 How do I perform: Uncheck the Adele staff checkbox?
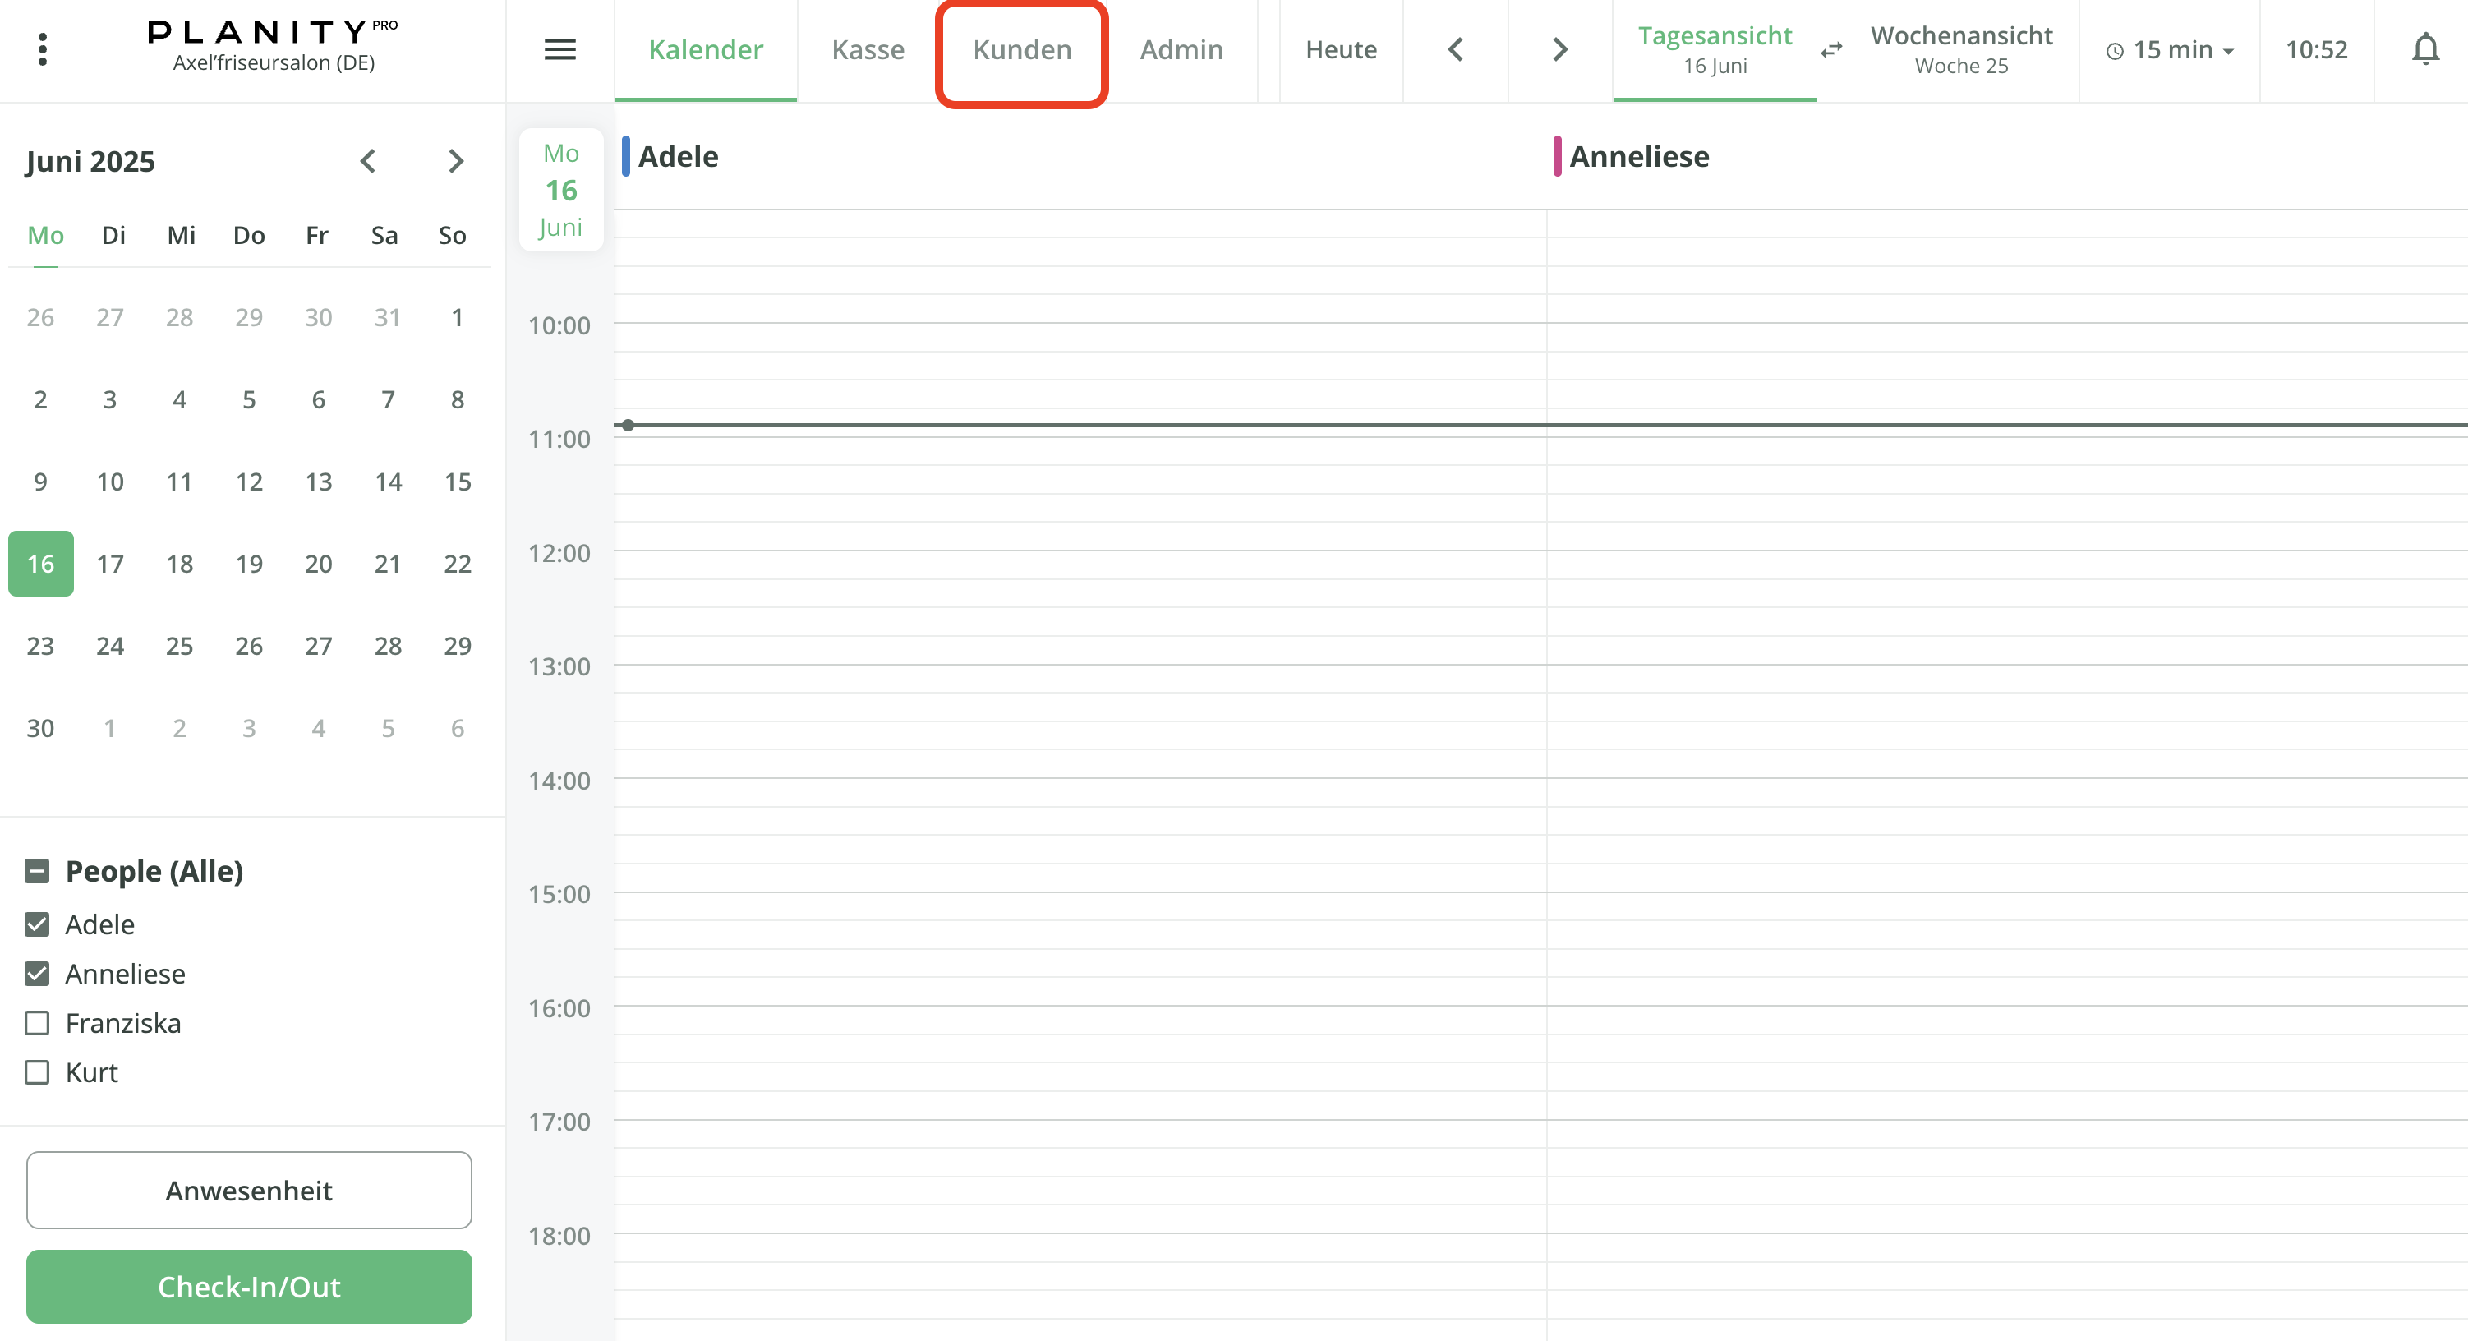click(37, 924)
